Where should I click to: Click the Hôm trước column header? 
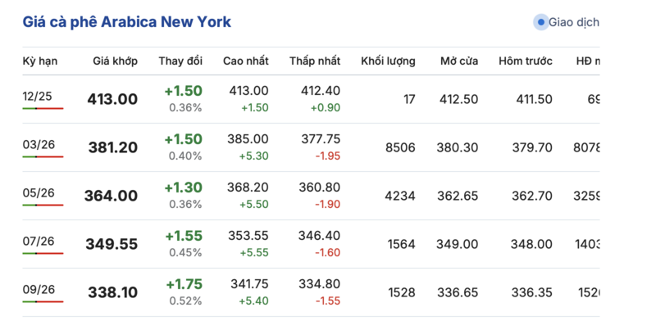(x=525, y=61)
